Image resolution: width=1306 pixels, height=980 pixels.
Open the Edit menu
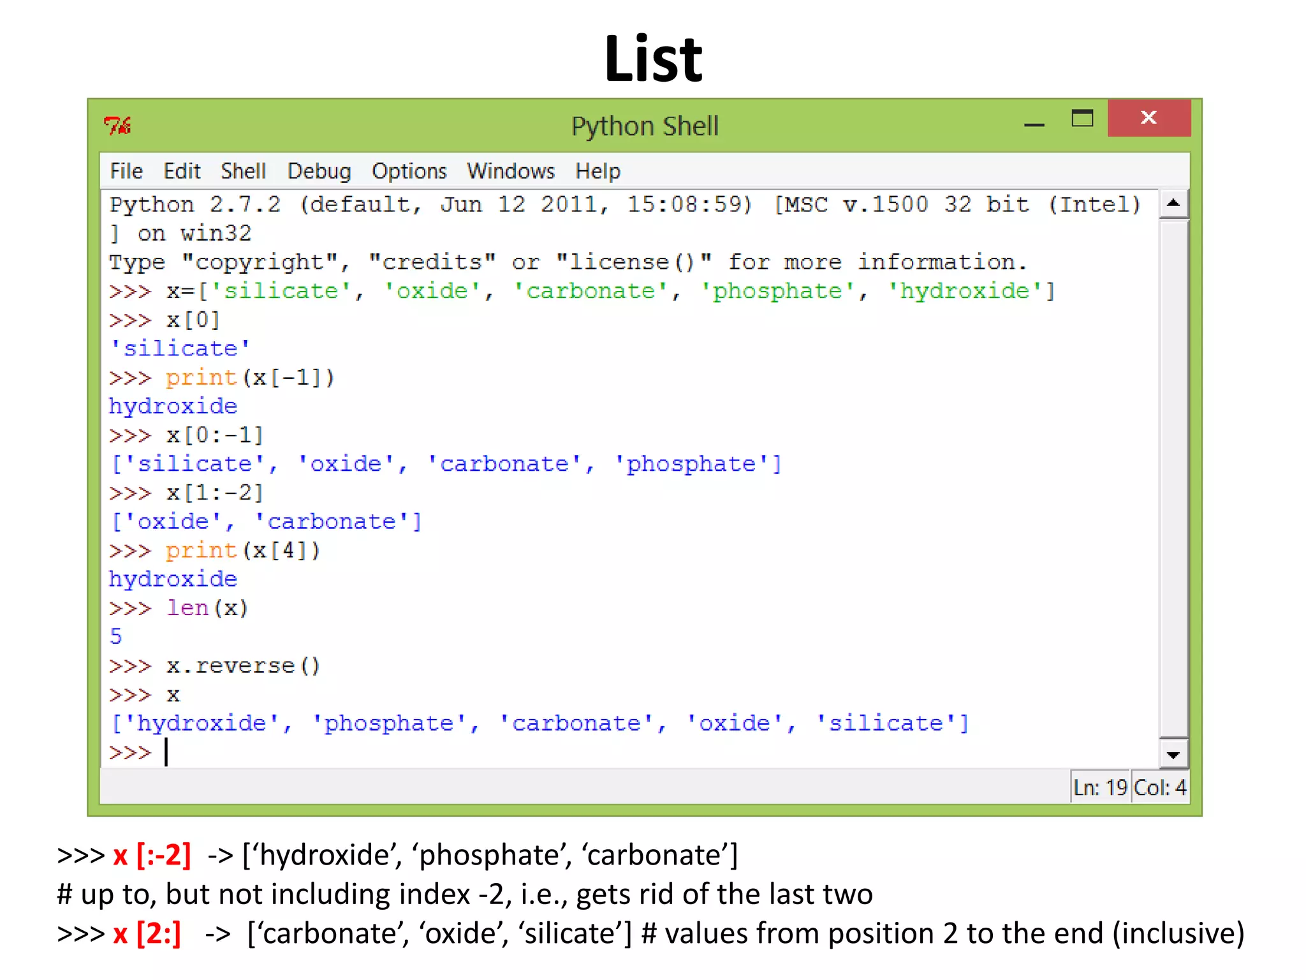tap(182, 171)
